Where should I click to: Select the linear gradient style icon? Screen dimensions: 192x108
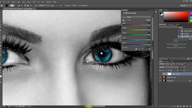pyautogui.click(x=19, y=5)
